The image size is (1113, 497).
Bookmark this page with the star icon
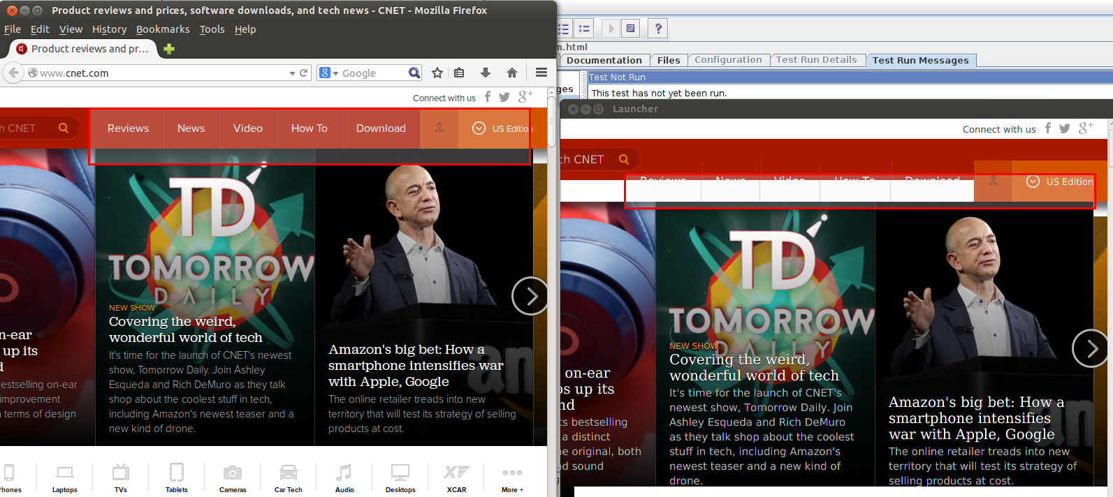point(437,73)
